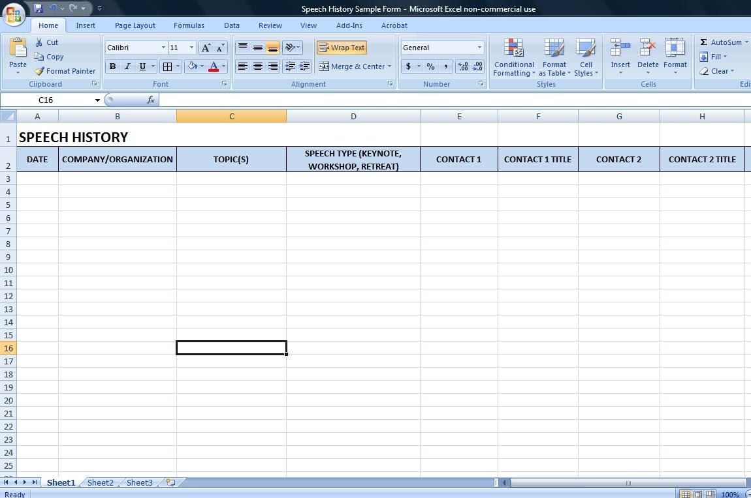Open the font name Calibri dropdown
This screenshot has height=498, width=751.
pos(163,48)
